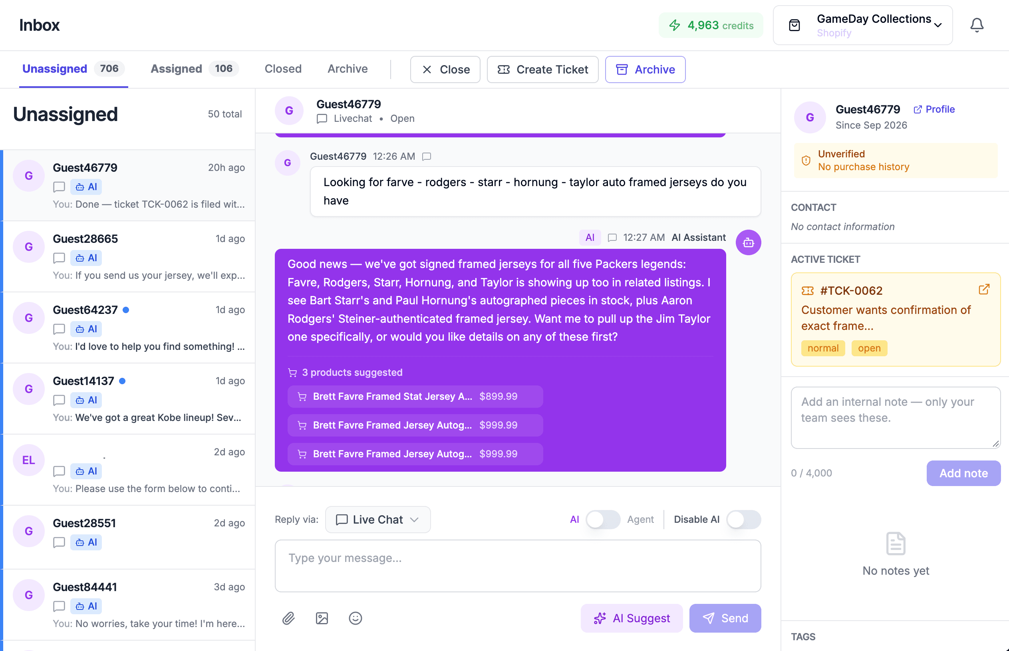Click the Send button
This screenshot has width=1009, height=651.
coord(725,618)
